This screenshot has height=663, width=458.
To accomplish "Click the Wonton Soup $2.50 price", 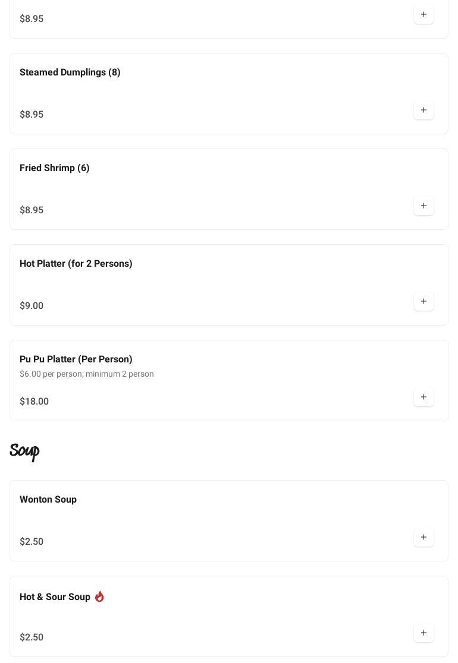I will tap(32, 542).
